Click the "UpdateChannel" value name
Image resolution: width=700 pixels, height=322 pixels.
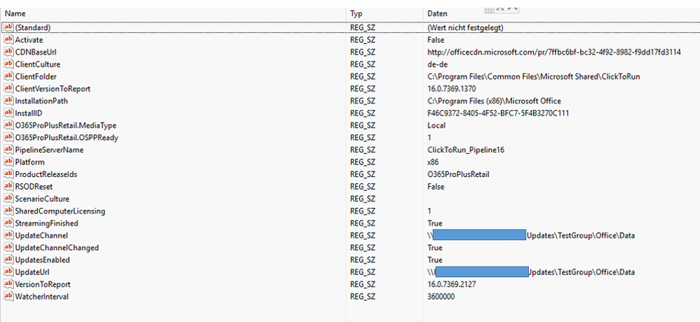pyautogui.click(x=41, y=235)
